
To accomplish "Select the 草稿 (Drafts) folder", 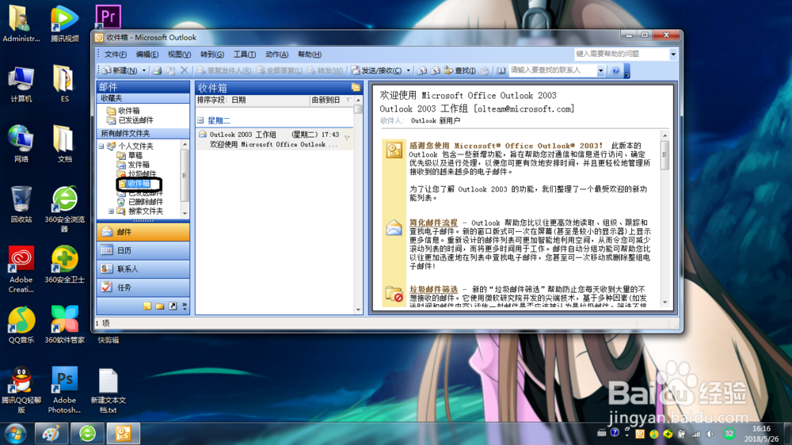I will (135, 155).
